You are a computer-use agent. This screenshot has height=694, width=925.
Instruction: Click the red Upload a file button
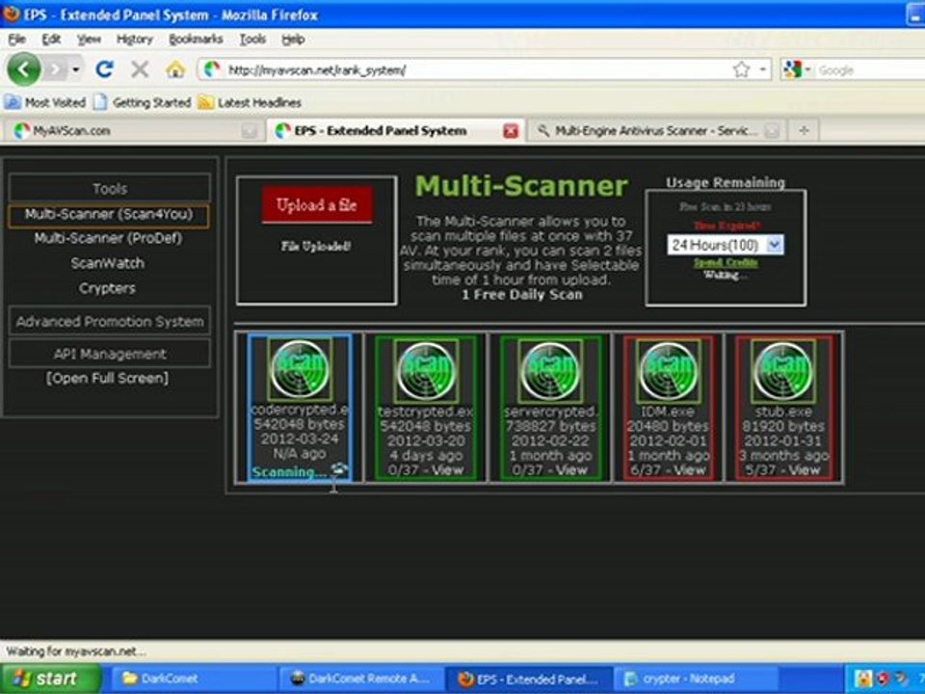point(317,205)
